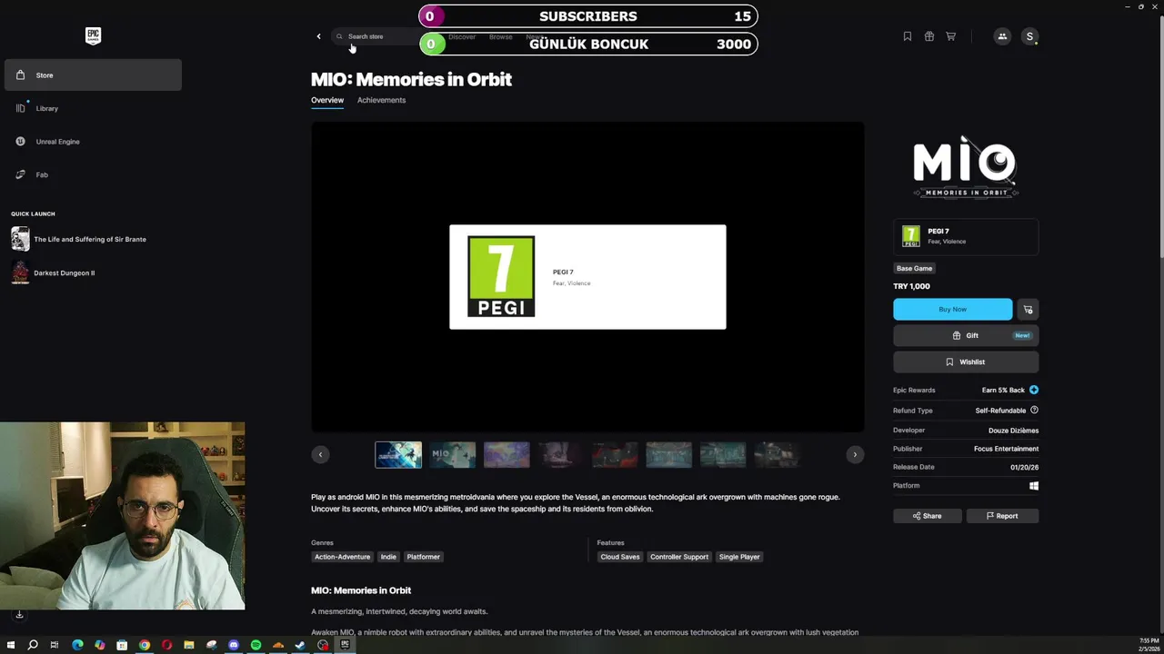Click the Action-Adventure genre tag

[x=342, y=557]
